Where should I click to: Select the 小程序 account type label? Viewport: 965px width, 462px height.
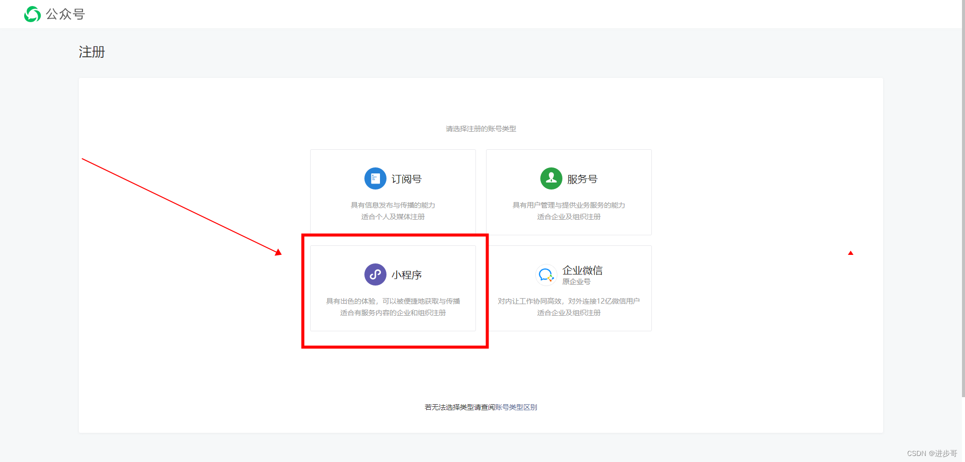(407, 275)
